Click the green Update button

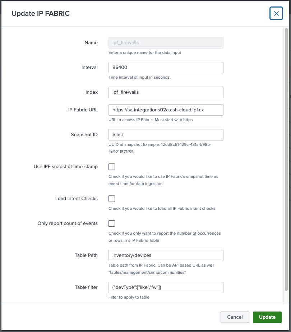(267, 317)
